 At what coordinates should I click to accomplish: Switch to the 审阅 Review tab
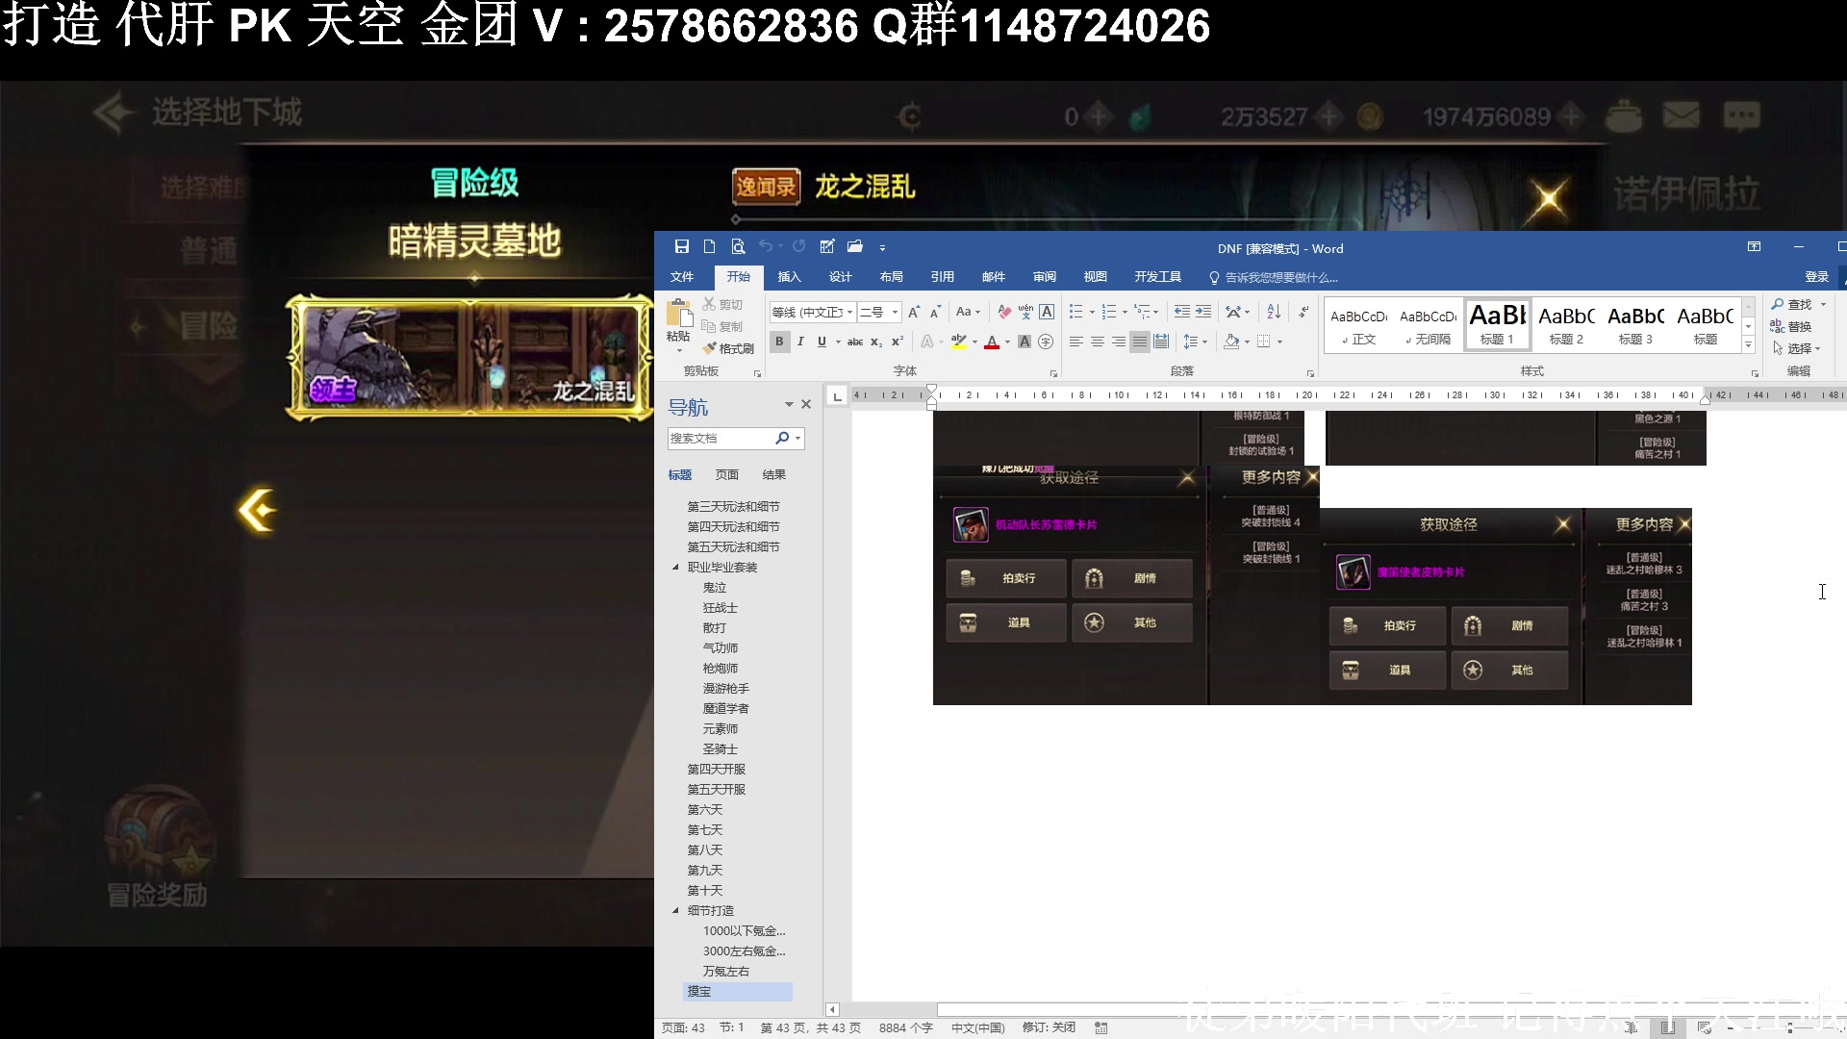coord(1044,277)
